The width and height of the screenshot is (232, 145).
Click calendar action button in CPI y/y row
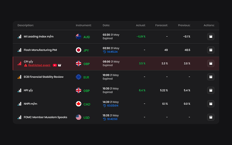(211, 64)
